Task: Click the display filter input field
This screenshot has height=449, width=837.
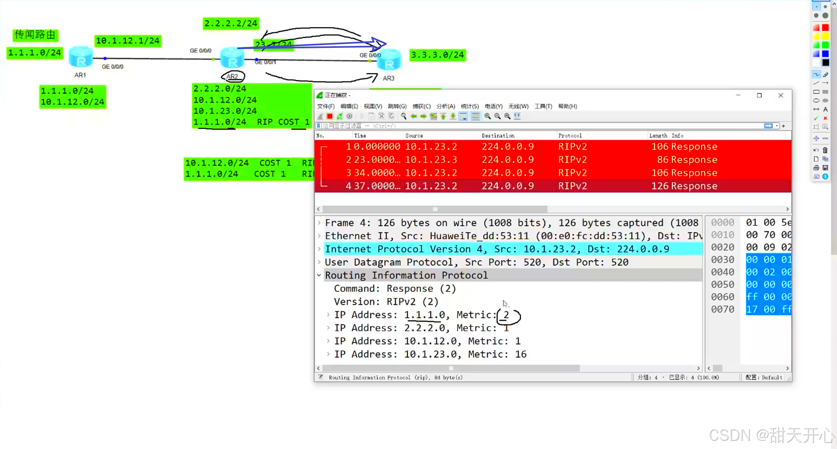Action: [x=527, y=126]
